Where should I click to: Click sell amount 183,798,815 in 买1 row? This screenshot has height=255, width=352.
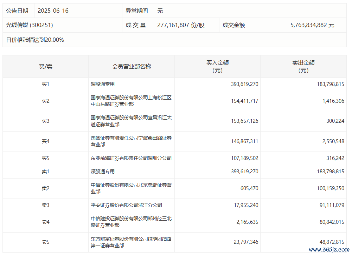point(331,84)
